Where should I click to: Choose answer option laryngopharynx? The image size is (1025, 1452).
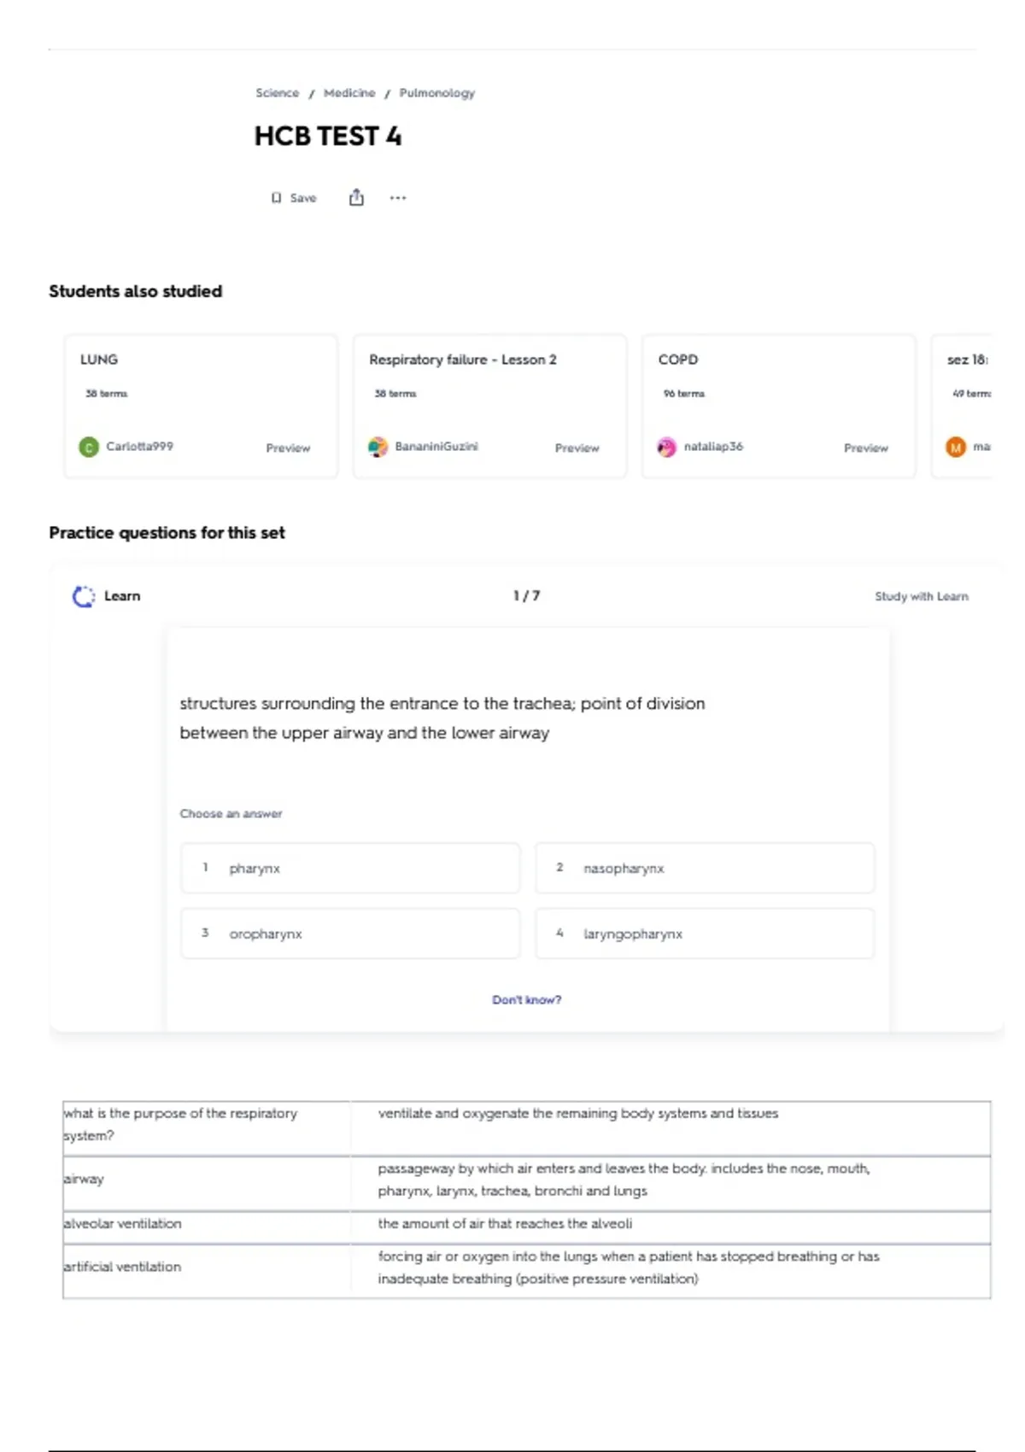coord(705,934)
